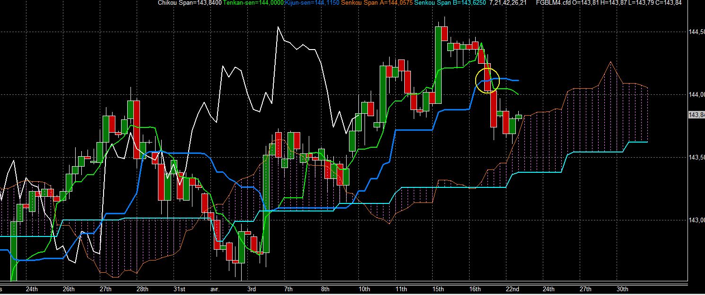The image size is (705, 295).
Task: Click the FGBLM4.cfd symbol label
Action: pyautogui.click(x=553, y=3)
